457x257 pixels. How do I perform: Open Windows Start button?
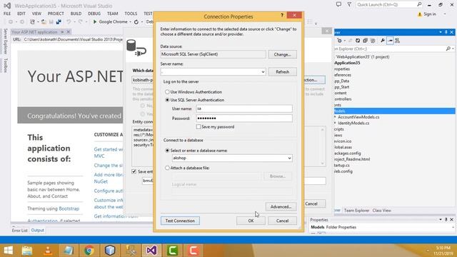point(8,251)
